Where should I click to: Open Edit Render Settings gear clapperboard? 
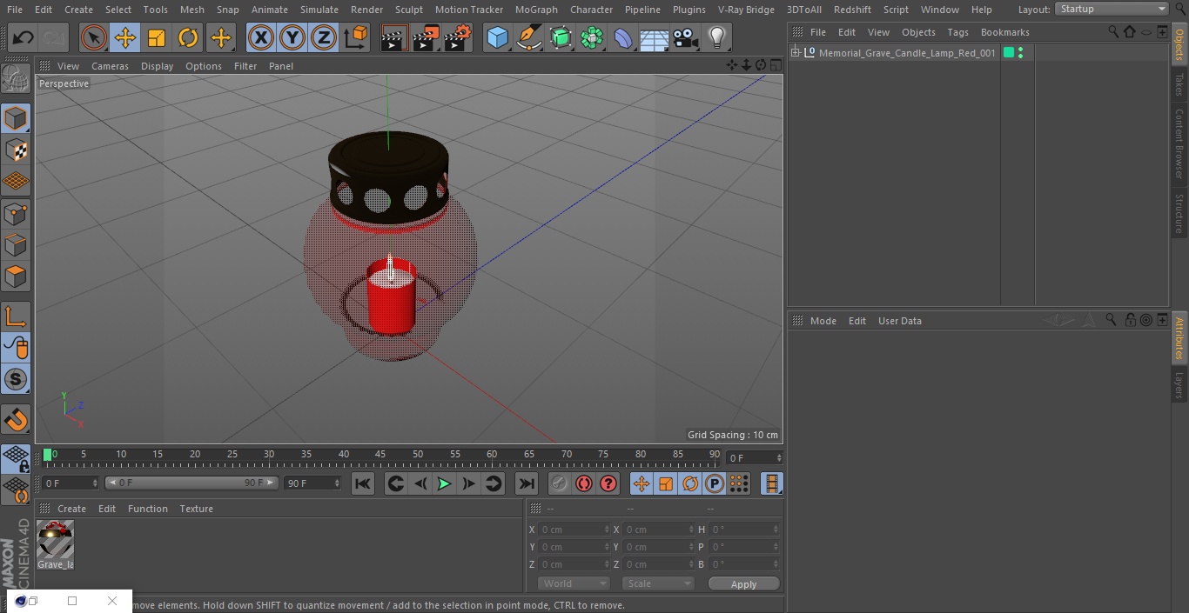[458, 37]
